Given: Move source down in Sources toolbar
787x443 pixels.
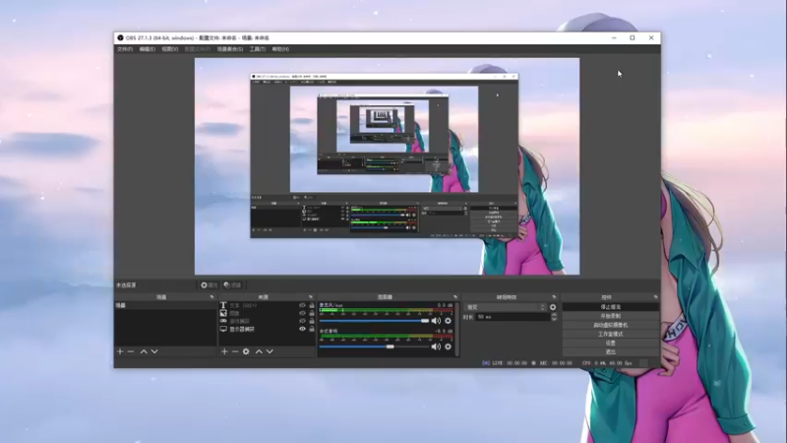Looking at the screenshot, I should [270, 351].
